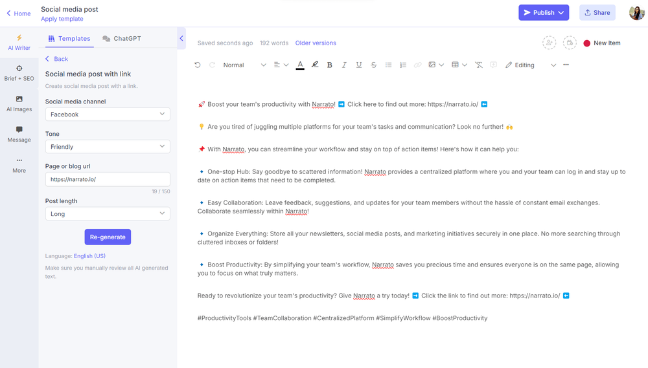Insert a table
This screenshot has height=368, width=648.
pyautogui.click(x=455, y=65)
